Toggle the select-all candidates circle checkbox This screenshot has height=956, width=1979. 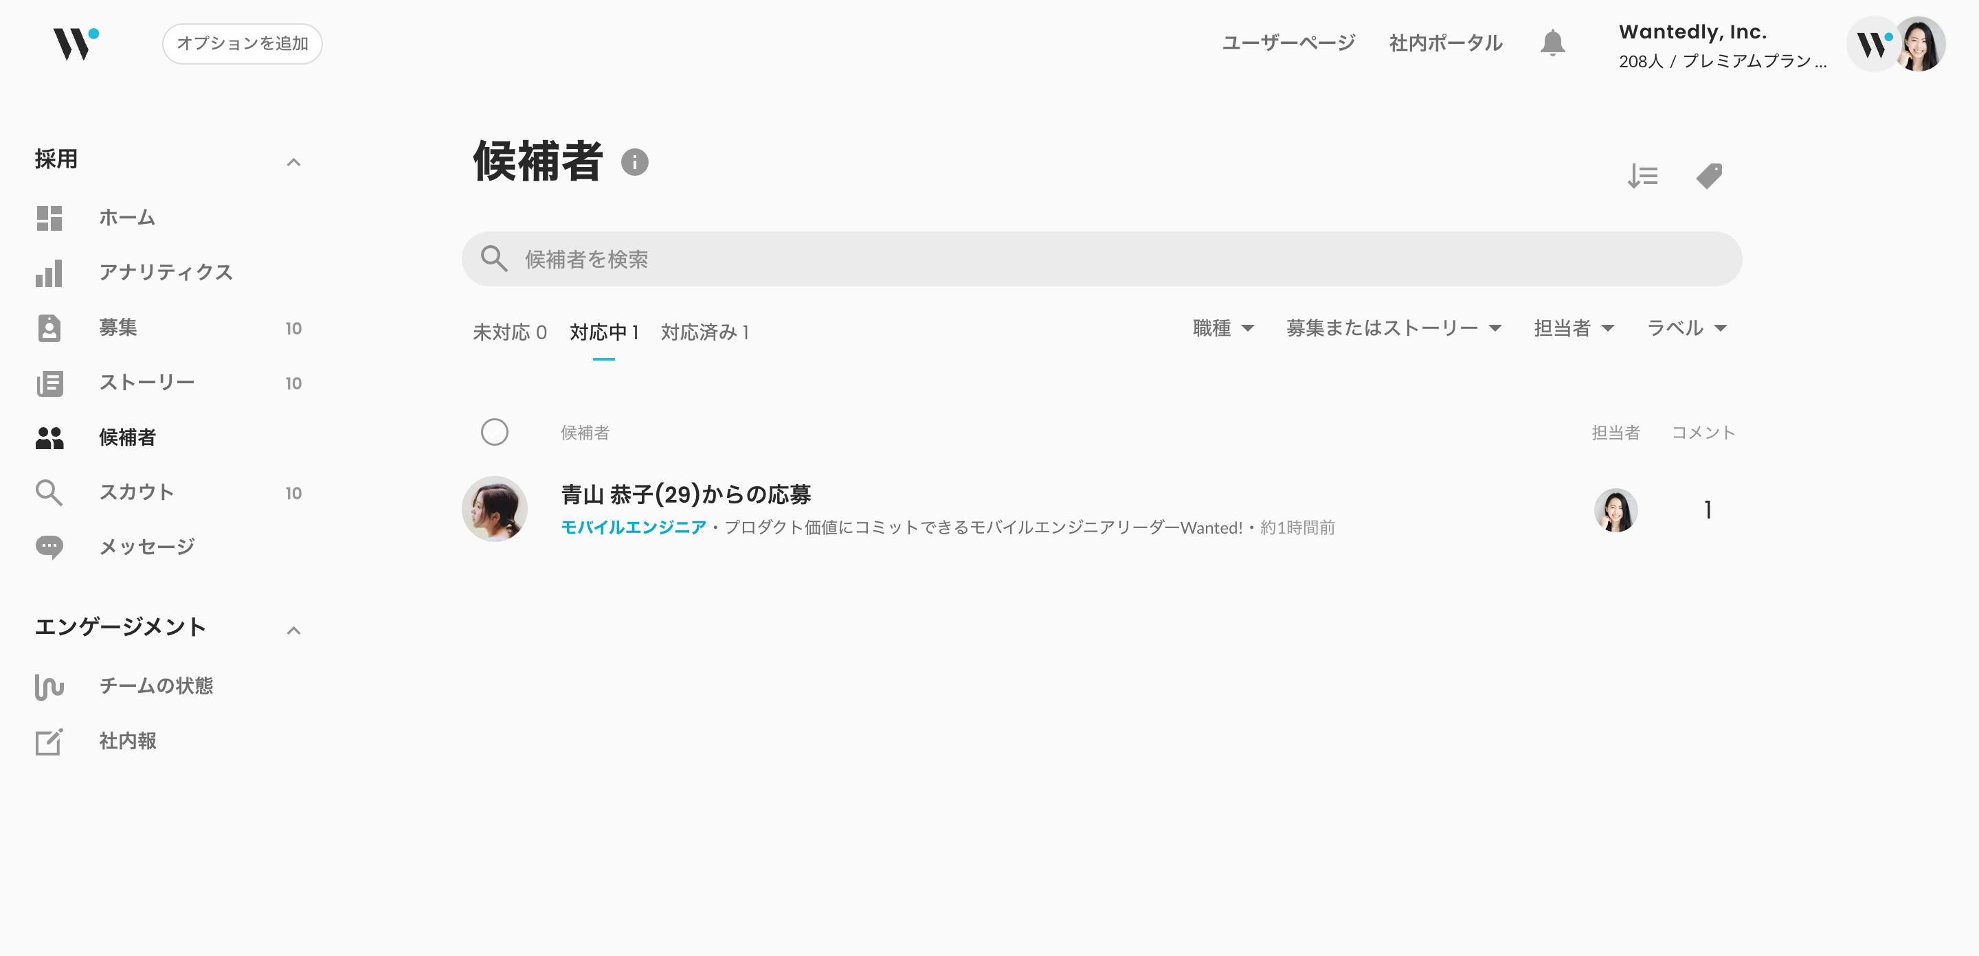494,432
